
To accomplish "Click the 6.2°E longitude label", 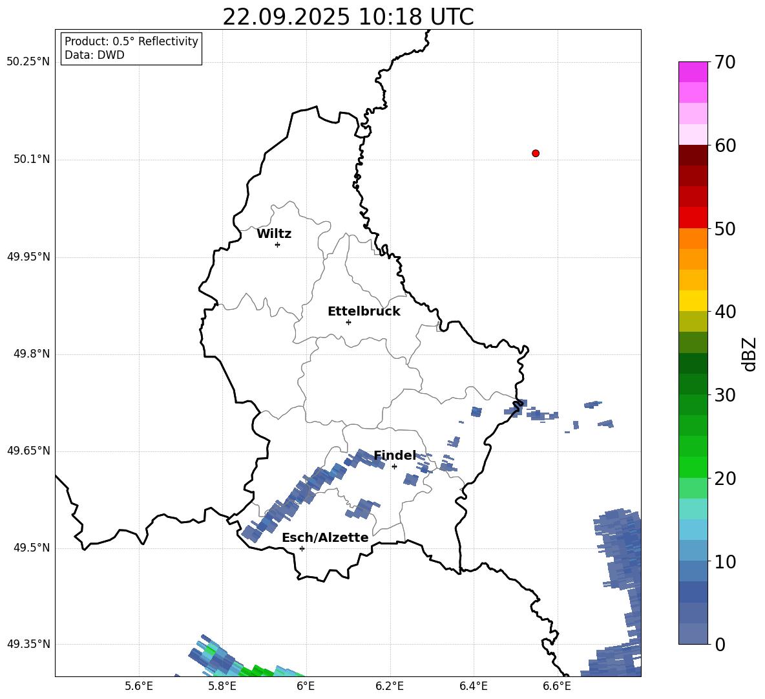I will 390,686.
